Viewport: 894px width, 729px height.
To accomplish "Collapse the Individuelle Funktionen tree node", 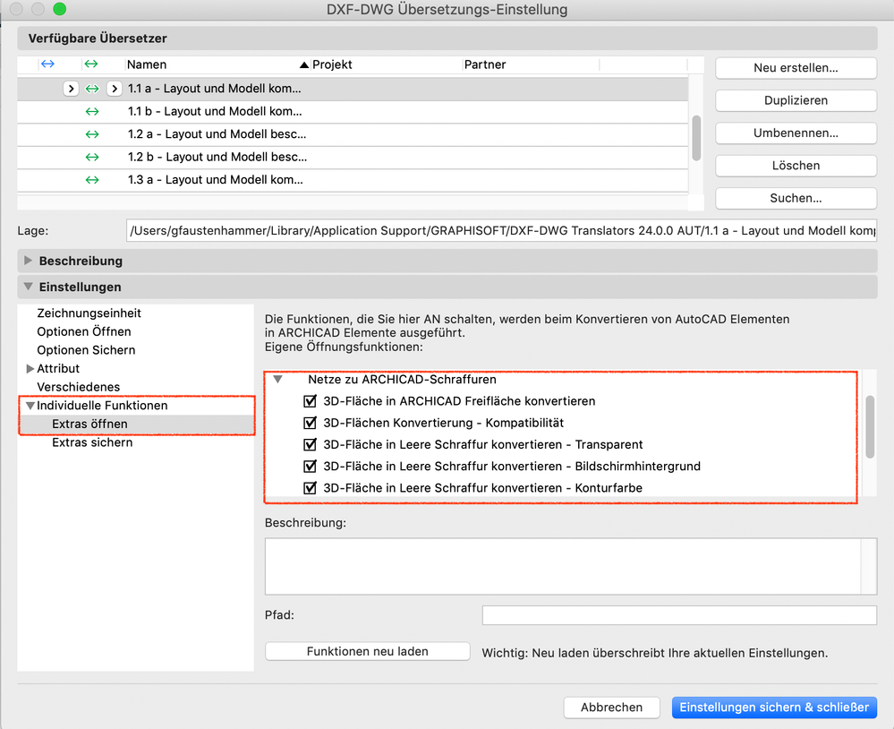I will point(30,405).
